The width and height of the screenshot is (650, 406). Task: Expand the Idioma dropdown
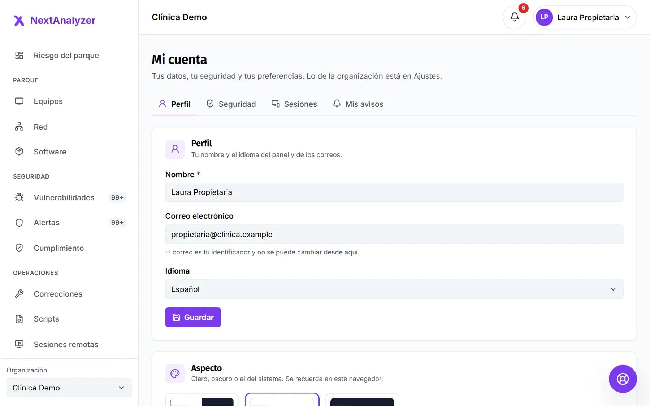pyautogui.click(x=394, y=289)
